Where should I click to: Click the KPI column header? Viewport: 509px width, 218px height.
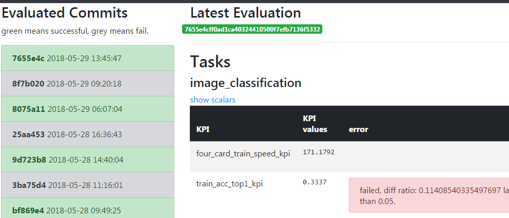(x=203, y=129)
